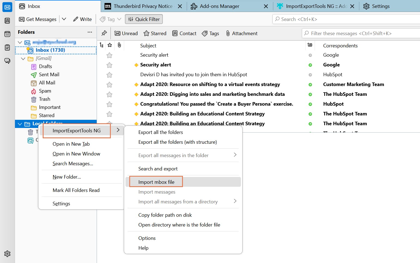The height and width of the screenshot is (263, 420).
Task: Click the Get Messages button
Action: pos(38,19)
